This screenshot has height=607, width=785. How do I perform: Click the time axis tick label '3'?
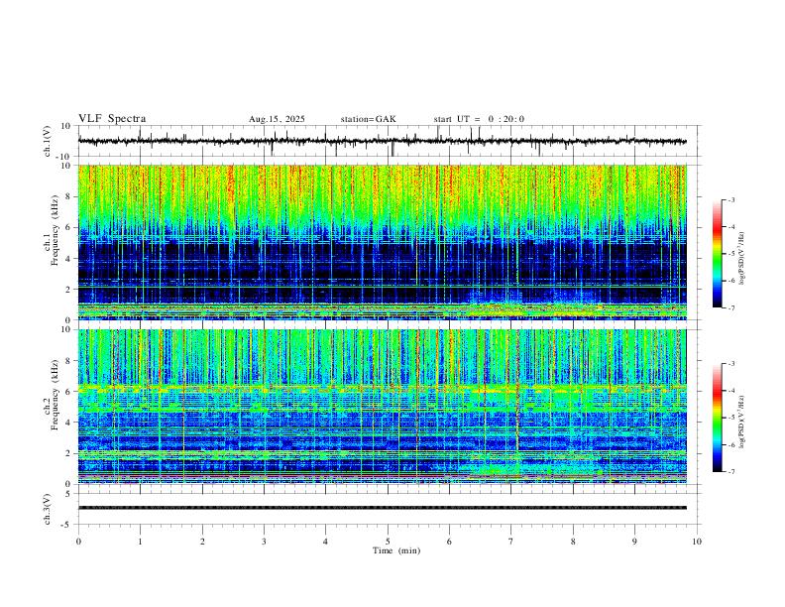(264, 542)
